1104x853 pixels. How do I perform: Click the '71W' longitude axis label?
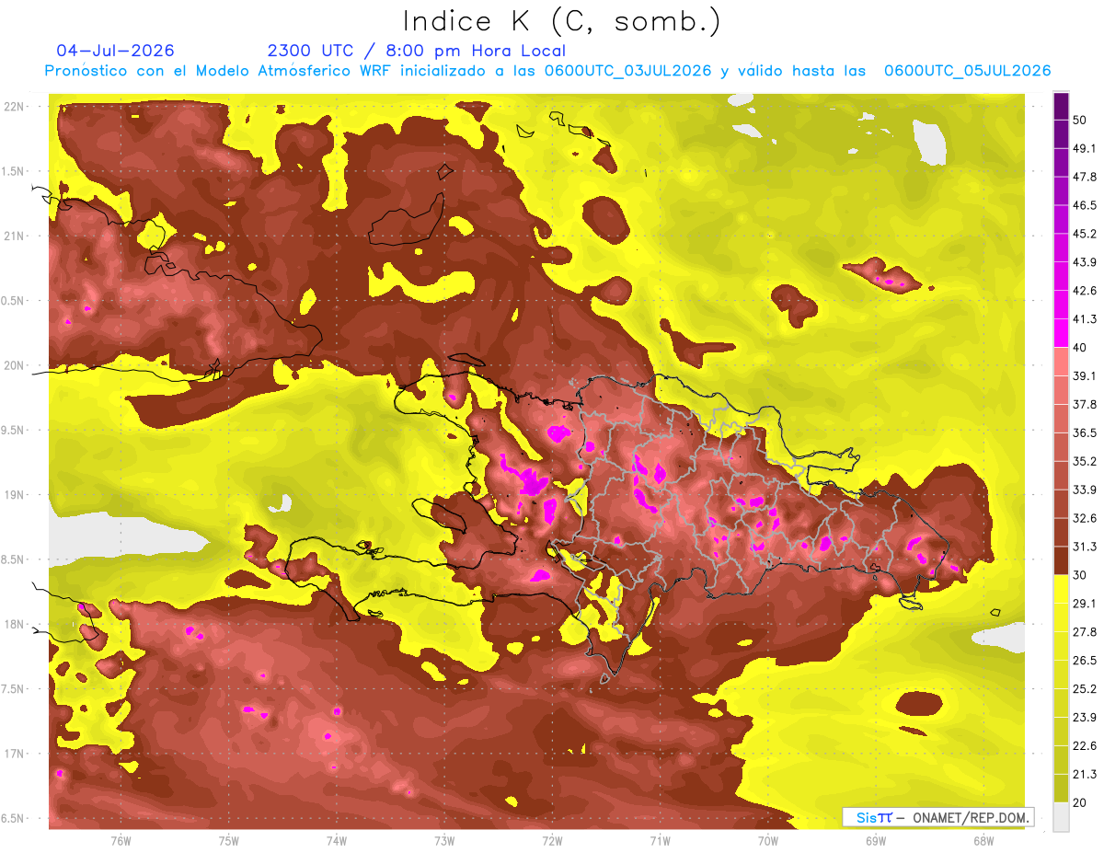pos(660,841)
